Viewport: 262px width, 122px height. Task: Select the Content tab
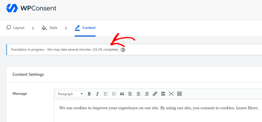[x=85, y=28]
